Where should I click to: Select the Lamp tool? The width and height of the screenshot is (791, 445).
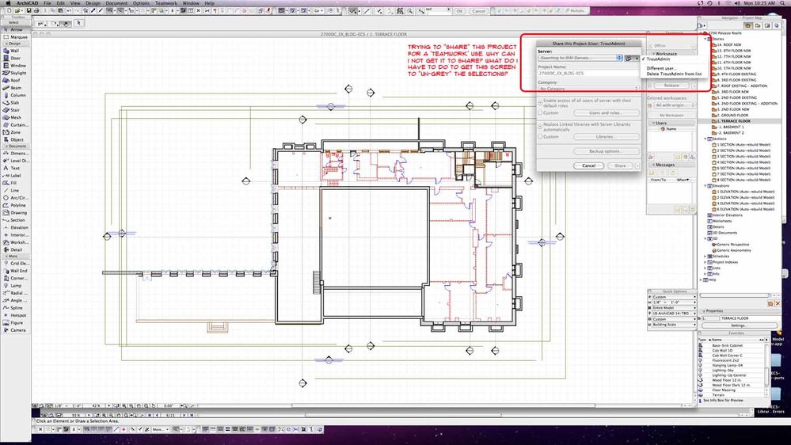pyautogui.click(x=16, y=286)
